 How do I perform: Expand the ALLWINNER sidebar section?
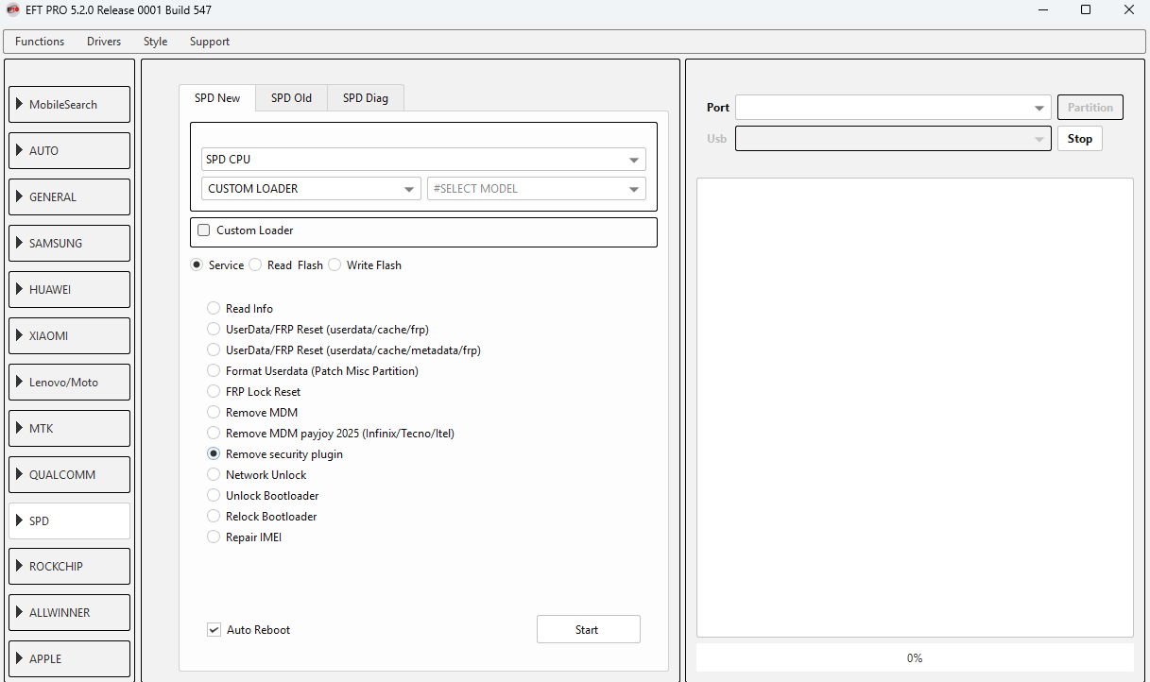pyautogui.click(x=70, y=613)
